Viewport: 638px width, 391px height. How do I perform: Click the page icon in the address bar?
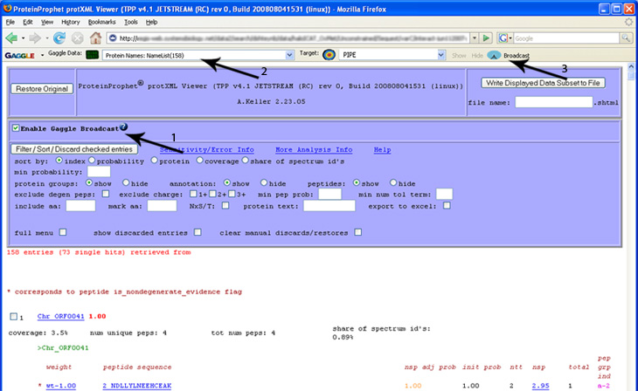pos(113,38)
